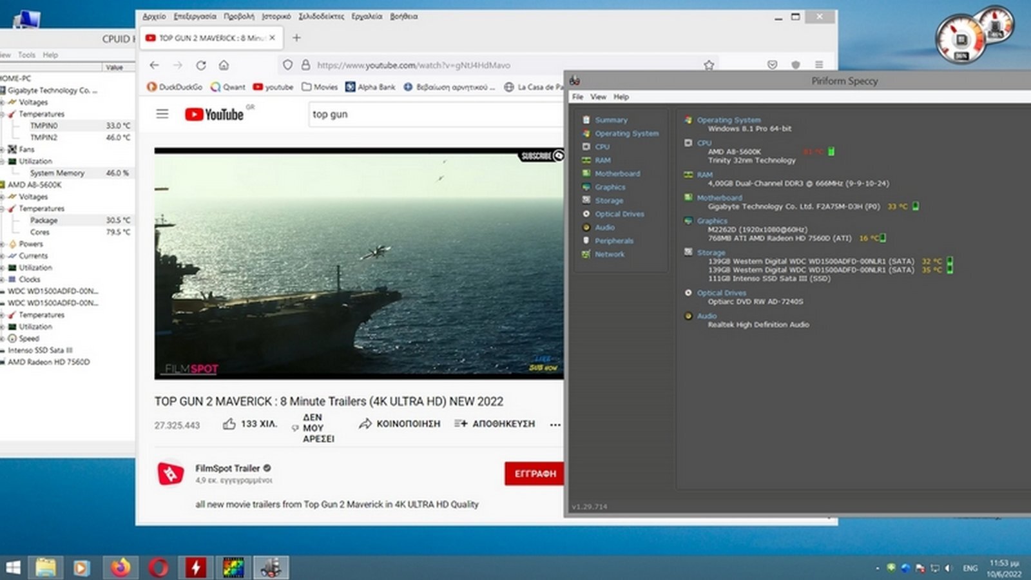Subscribe with the red ΕΓΓΡΑΦΗ button
Viewport: 1031px width, 580px height.
(x=534, y=474)
